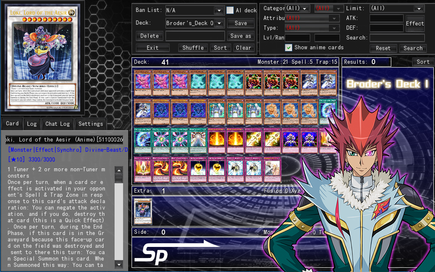Click the Search button
This screenshot has width=435, height=272.
(413, 48)
